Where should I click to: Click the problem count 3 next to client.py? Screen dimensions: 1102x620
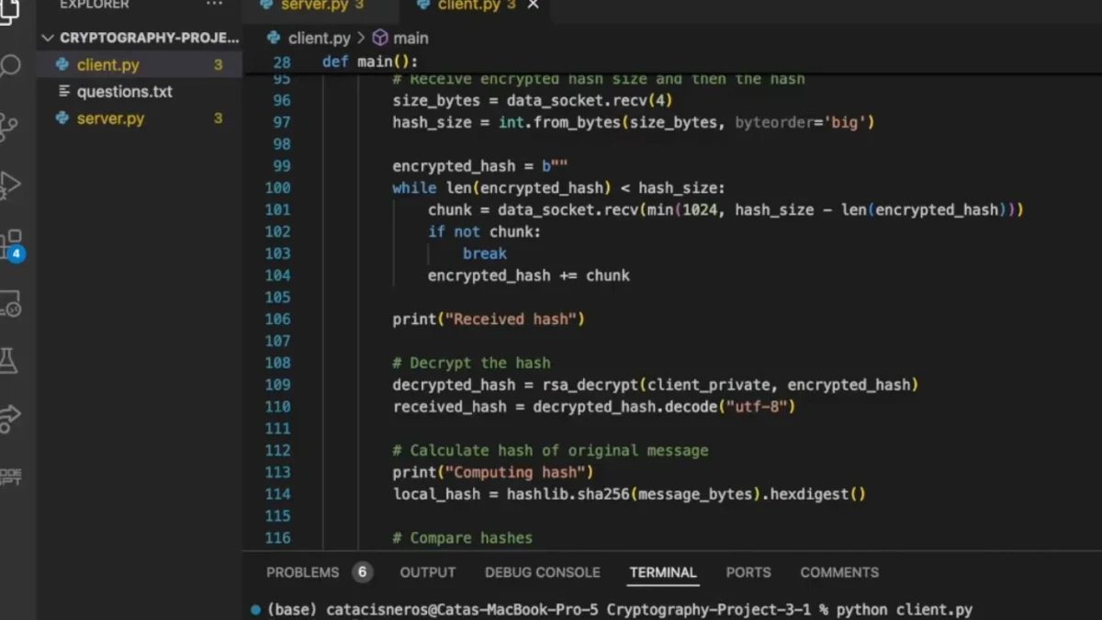(219, 64)
